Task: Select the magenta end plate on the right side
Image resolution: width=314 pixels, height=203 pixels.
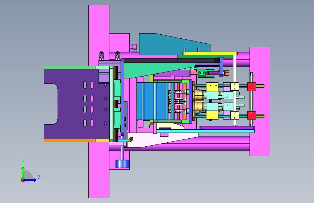Action: [260, 101]
